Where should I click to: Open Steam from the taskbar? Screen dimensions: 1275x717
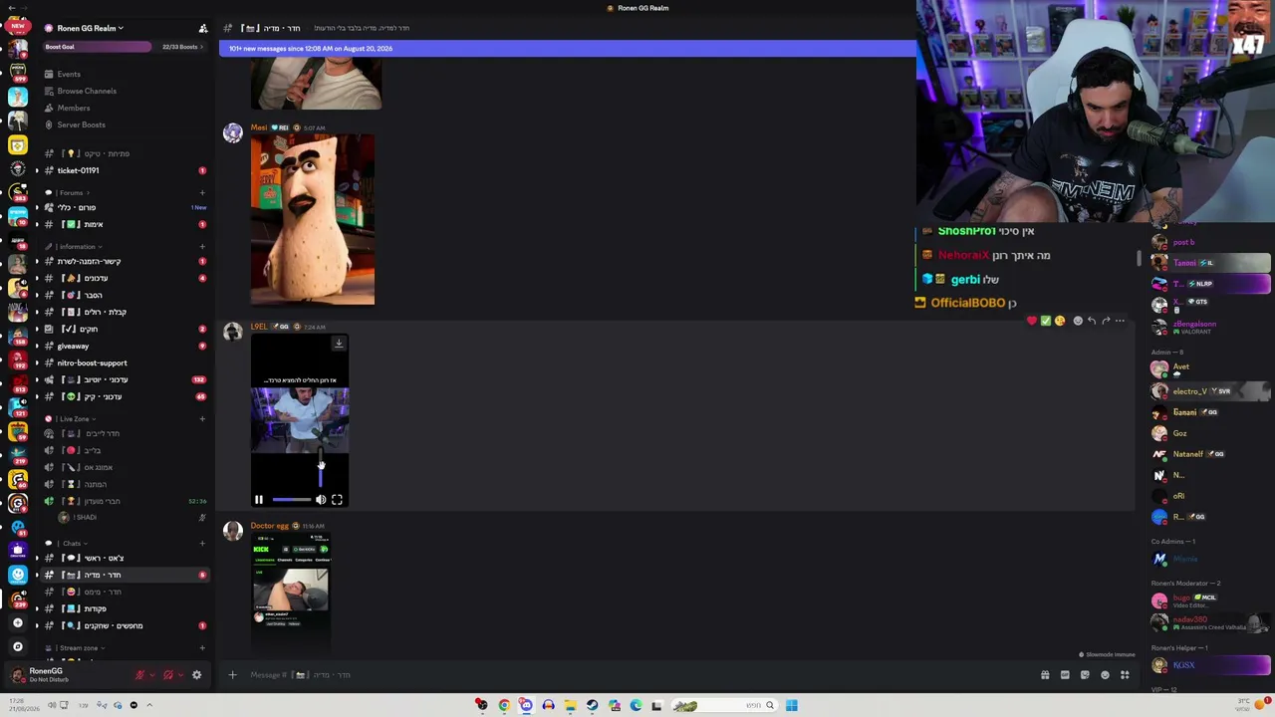pos(592,706)
